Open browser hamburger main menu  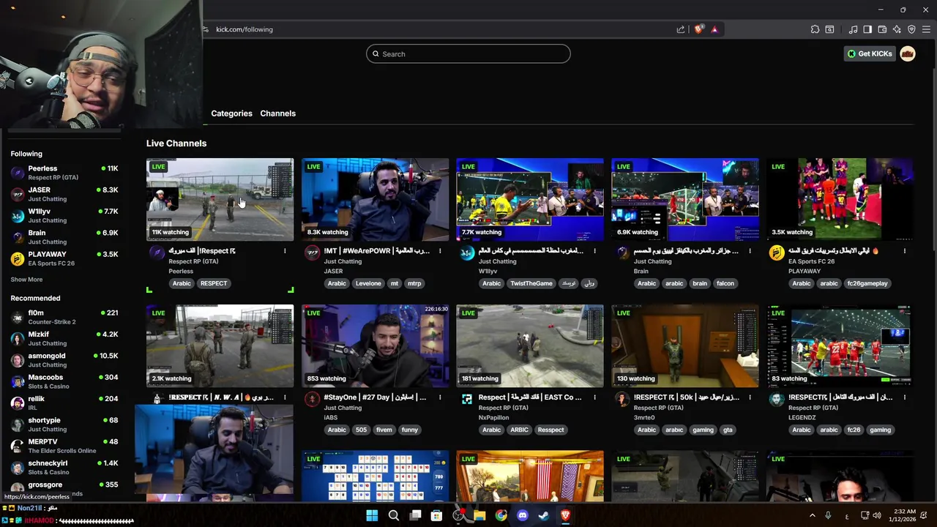[926, 29]
